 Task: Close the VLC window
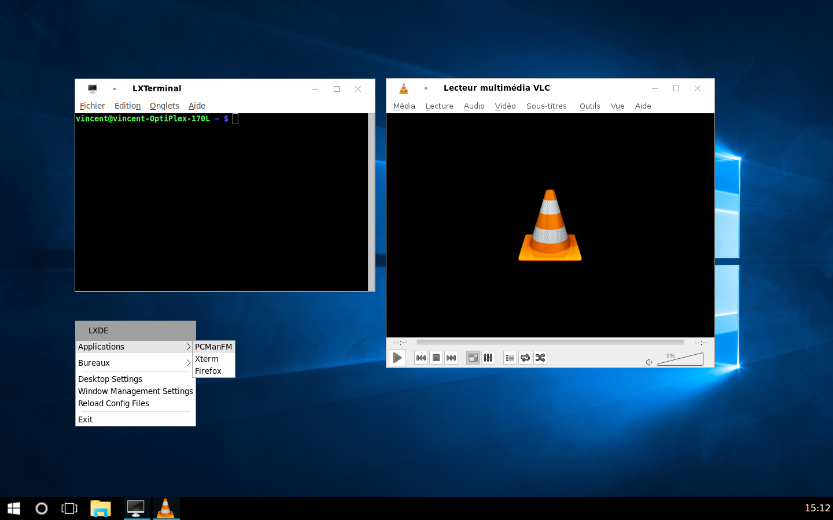[x=698, y=88]
